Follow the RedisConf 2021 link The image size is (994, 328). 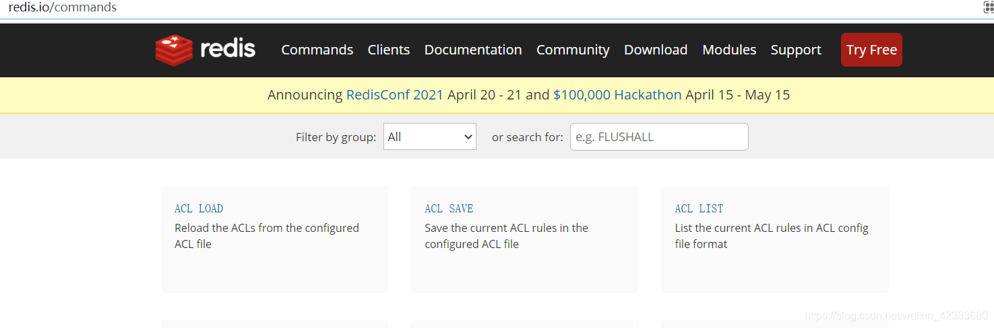395,95
